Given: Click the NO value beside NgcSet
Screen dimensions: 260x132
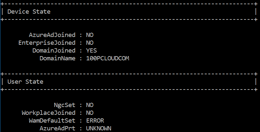Looking at the screenshot, I should pos(90,105).
